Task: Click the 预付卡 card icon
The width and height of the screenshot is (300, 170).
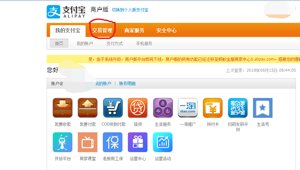Action: point(213,108)
